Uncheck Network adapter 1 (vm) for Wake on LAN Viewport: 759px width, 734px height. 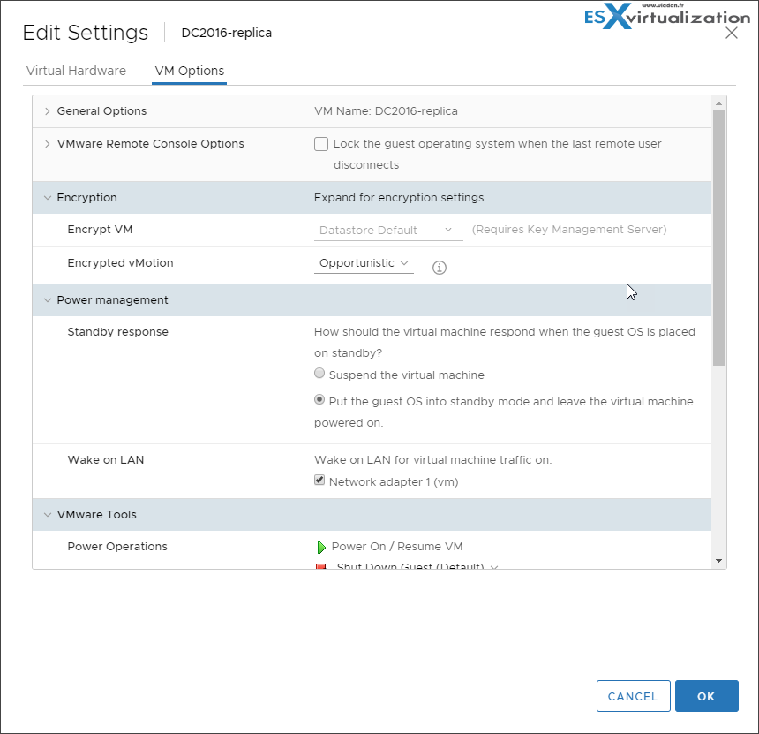coord(319,480)
